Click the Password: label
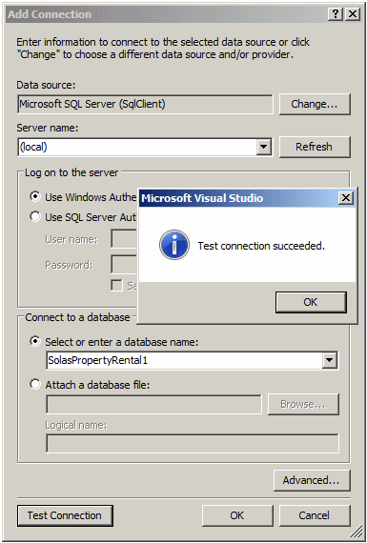This screenshot has height=543, width=367. pyautogui.click(x=69, y=265)
